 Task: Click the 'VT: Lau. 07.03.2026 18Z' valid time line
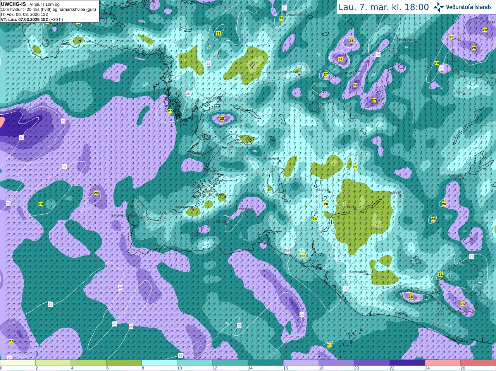31,19
